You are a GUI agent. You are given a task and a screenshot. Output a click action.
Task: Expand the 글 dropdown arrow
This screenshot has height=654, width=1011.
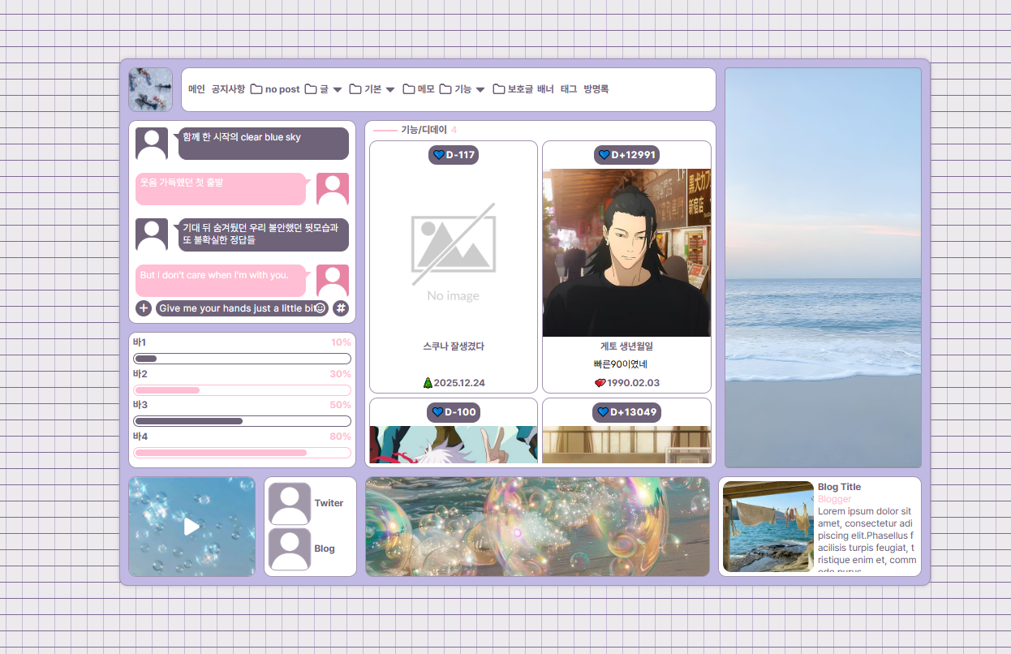[338, 90]
